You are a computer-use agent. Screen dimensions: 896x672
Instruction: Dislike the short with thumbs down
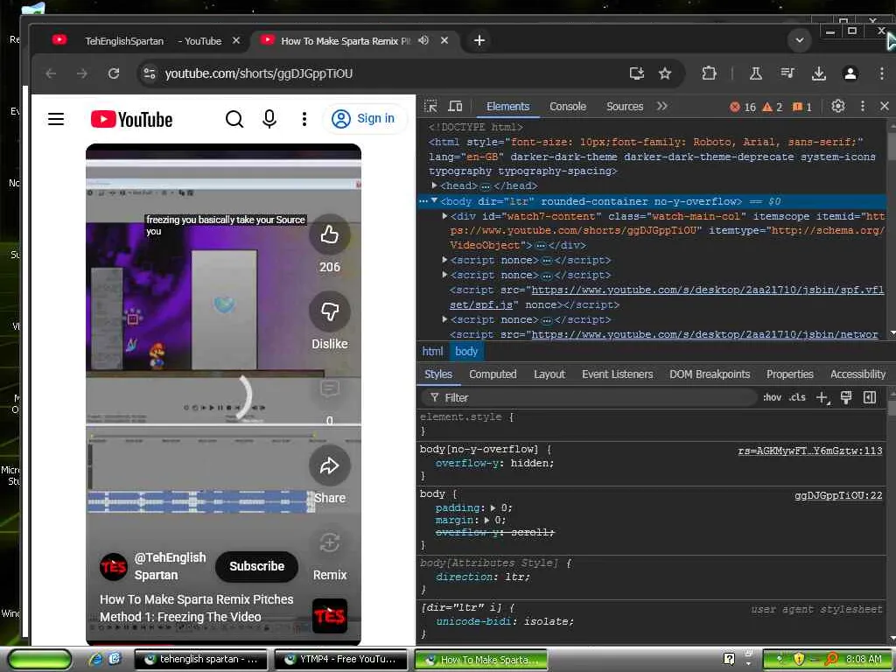(x=330, y=311)
